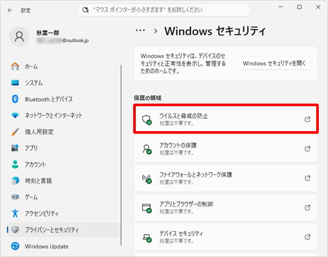
Task: Click external-link icon for アカウントの保護
Action: coord(308,149)
